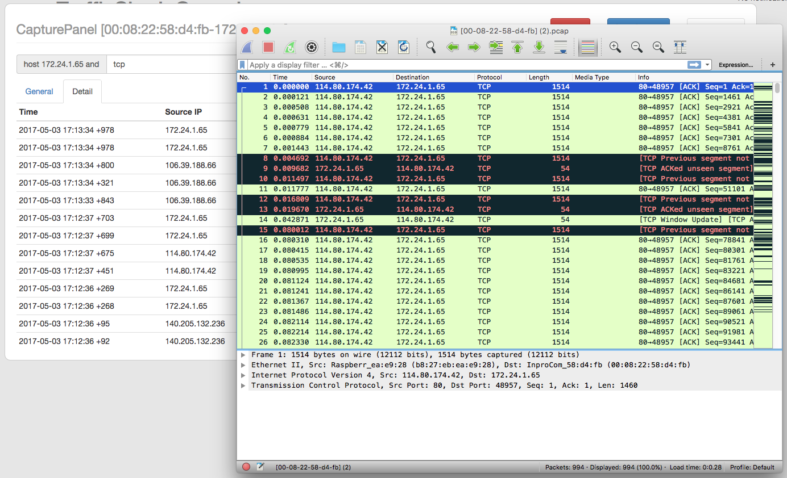Viewport: 787px width, 478px height.
Task: Jump to the first packet
Action: point(517,47)
